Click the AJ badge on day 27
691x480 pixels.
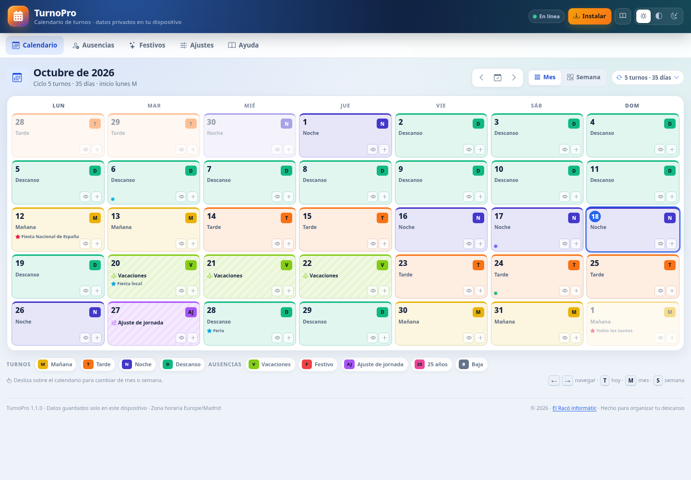pos(191,312)
